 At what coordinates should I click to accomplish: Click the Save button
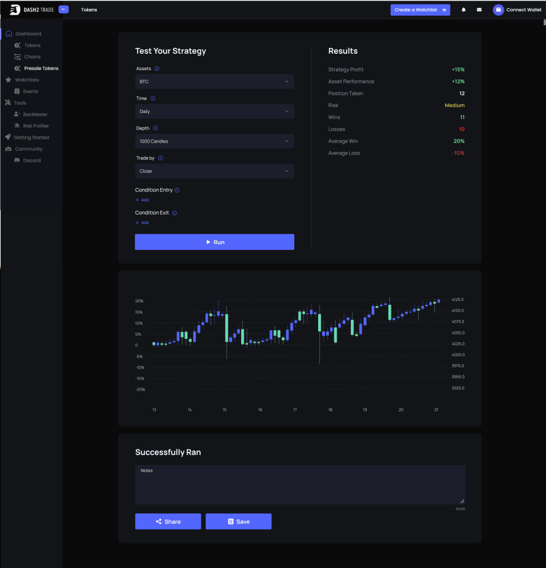(239, 521)
